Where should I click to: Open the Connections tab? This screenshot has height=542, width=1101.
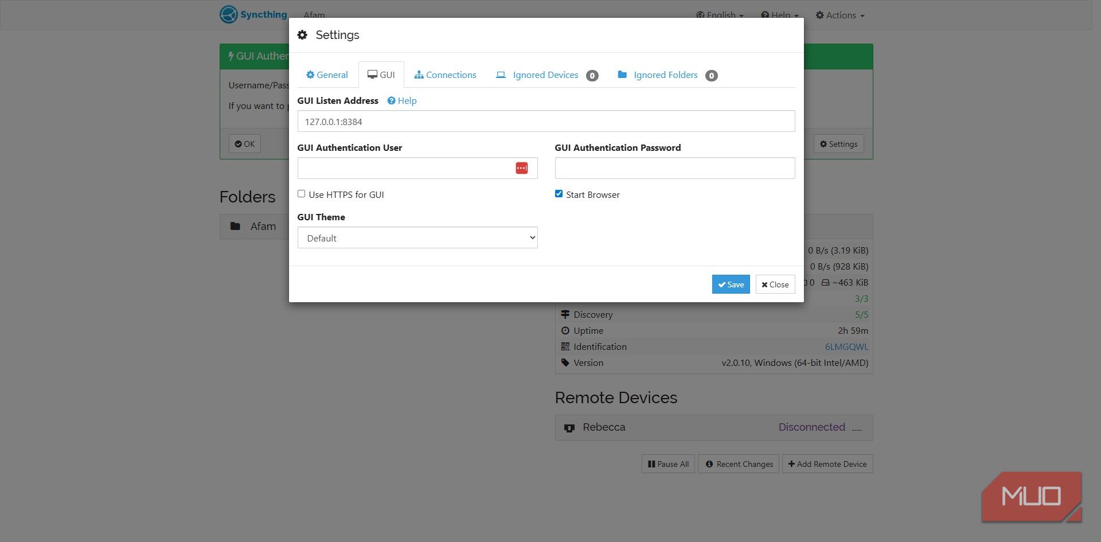(x=446, y=75)
